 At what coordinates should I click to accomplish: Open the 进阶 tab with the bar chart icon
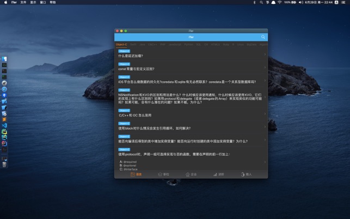[x=218, y=174]
